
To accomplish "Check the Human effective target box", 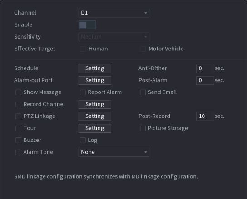I will [83, 49].
